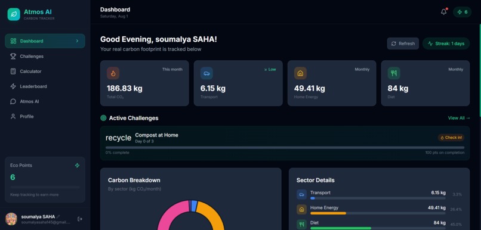
Task: Click the Saturday, Aug 1 date
Action: [x=114, y=16]
